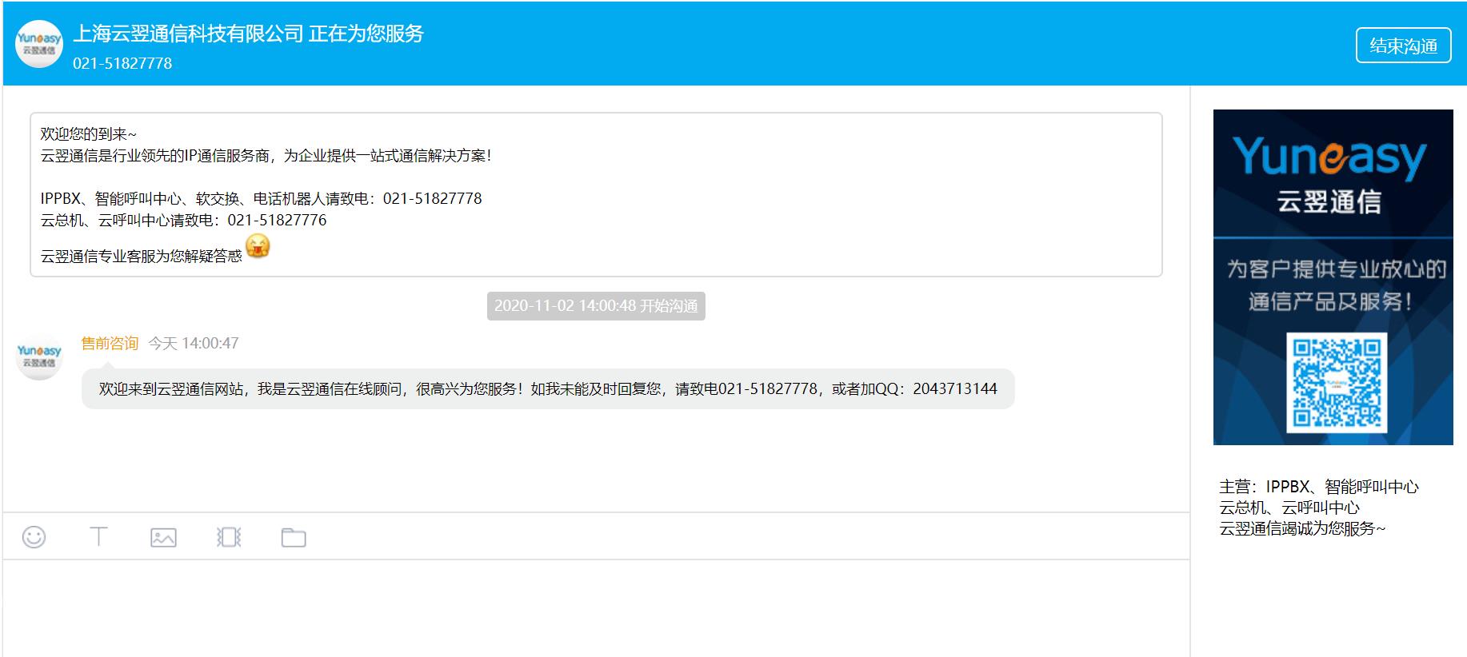Click the sidebar text 云总机、云呼叫中心
1467x657 pixels.
pos(1289,508)
